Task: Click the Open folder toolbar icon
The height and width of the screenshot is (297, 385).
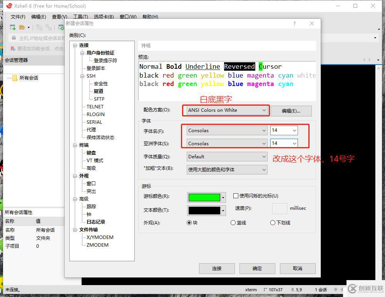Action: (x=22, y=27)
